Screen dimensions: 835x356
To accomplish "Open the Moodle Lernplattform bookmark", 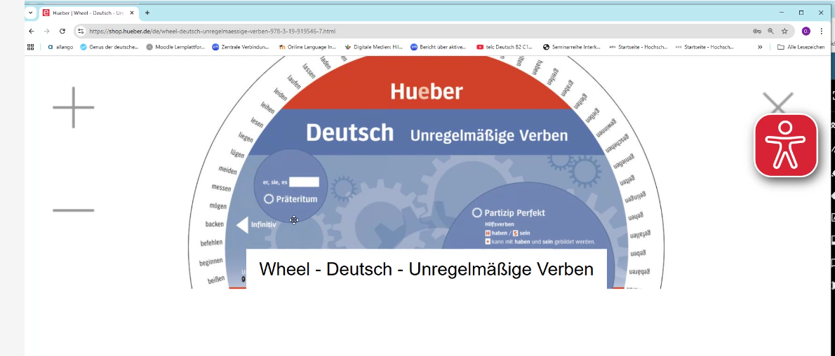I will pos(175,47).
